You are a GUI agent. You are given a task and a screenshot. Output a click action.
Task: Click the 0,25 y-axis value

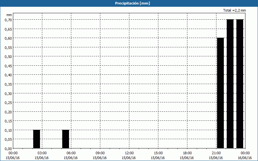[8, 102]
